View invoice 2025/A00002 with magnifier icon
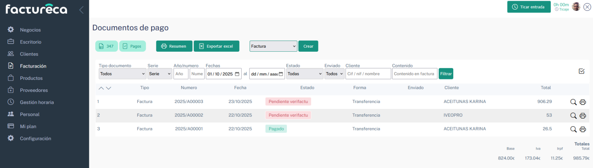Screen dimensions: 593x168 point(573,116)
